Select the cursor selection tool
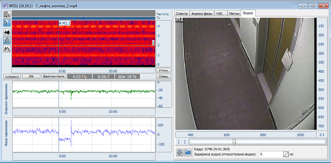The width and height of the screenshot is (331, 163). click(x=7, y=23)
